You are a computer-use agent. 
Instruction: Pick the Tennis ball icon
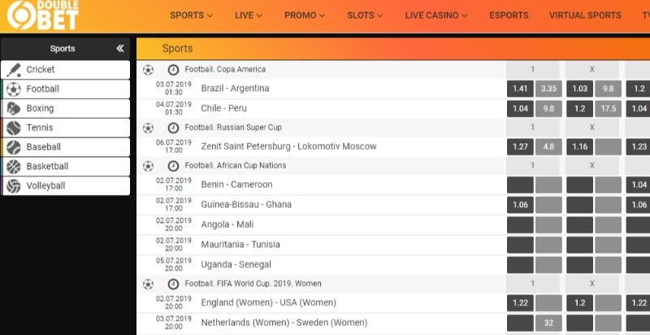[14, 128]
